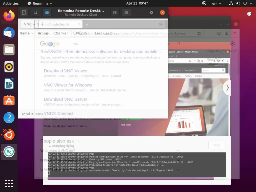Screen dimensions: 256x192
Task: Open the 'Download VNC Viewer' link
Action: point(66,71)
